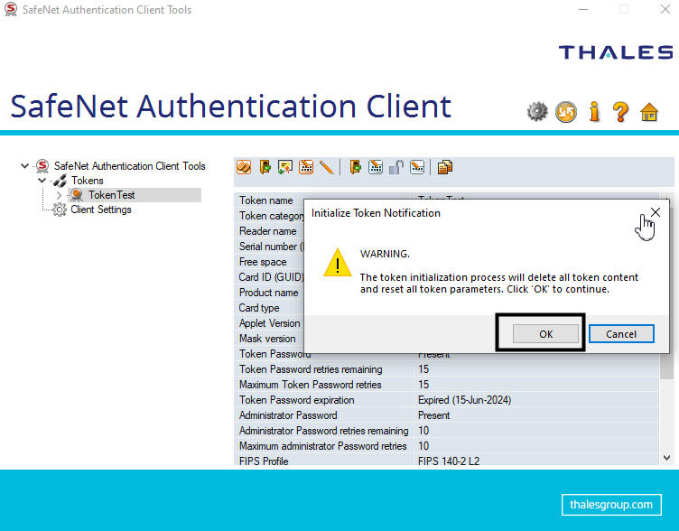Click the pencil icon in the token toolbar
Image resolution: width=679 pixels, height=531 pixels.
pos(326,167)
